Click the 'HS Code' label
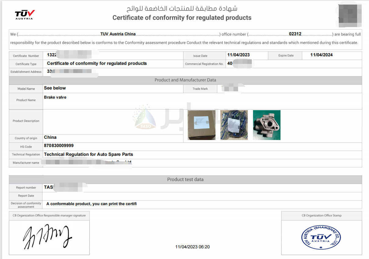Image resolution: width=369 pixels, height=259 pixels. click(x=26, y=147)
